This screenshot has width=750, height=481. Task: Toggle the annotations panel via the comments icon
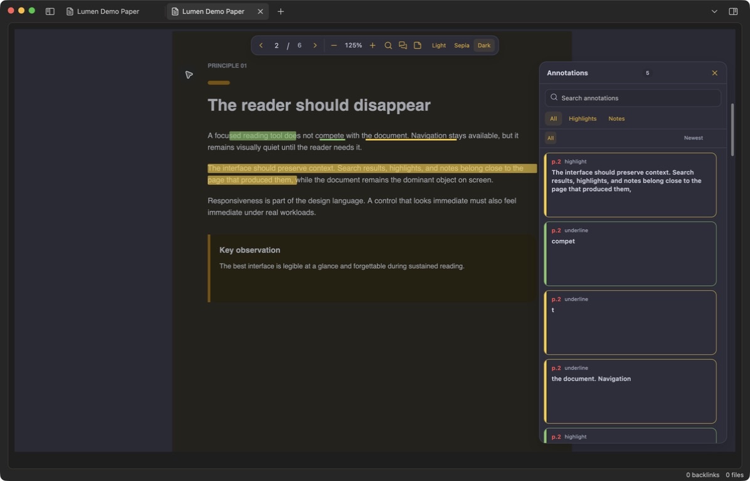(403, 45)
